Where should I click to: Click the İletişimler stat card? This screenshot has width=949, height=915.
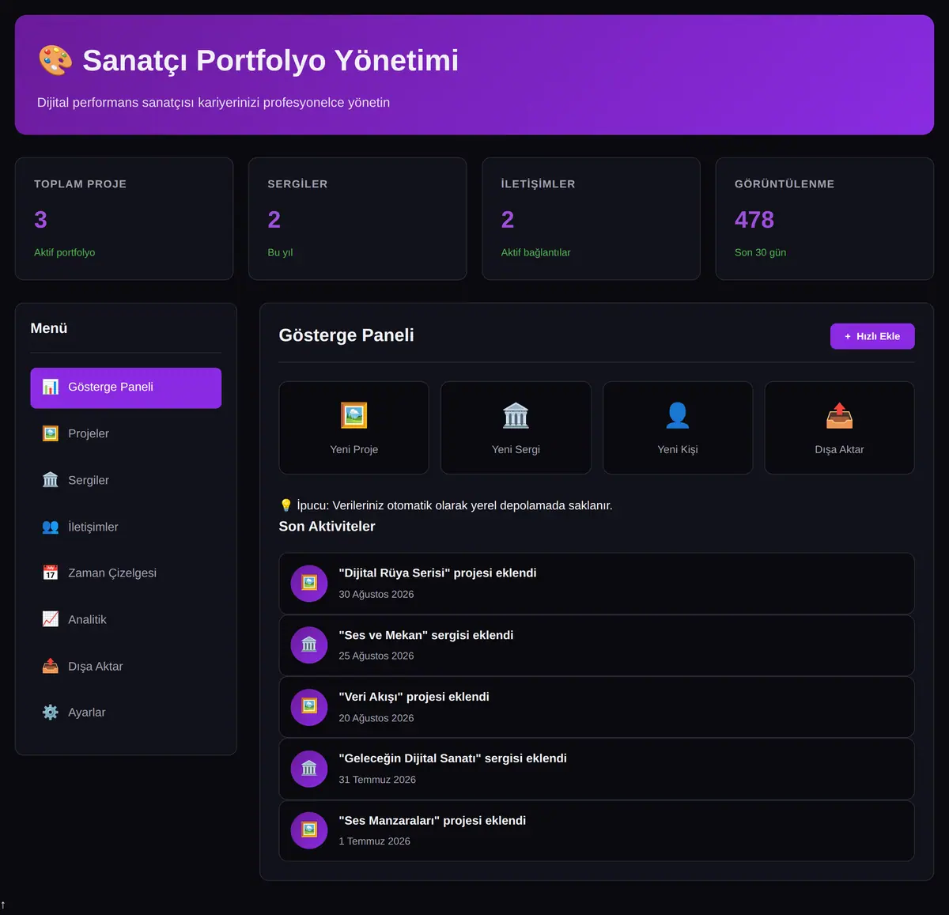(x=591, y=218)
